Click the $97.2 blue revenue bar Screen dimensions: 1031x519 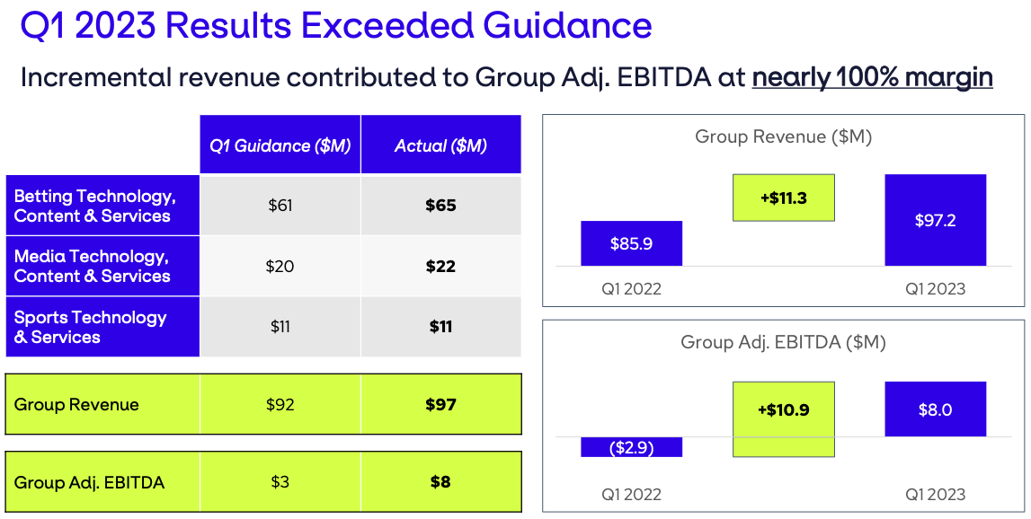coord(935,220)
